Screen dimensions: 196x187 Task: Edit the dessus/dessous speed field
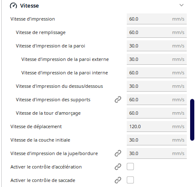point(157,86)
